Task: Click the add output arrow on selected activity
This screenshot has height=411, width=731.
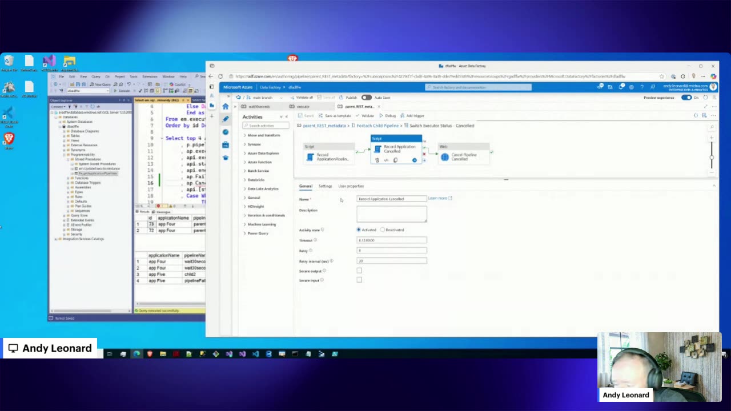Action: [415, 160]
